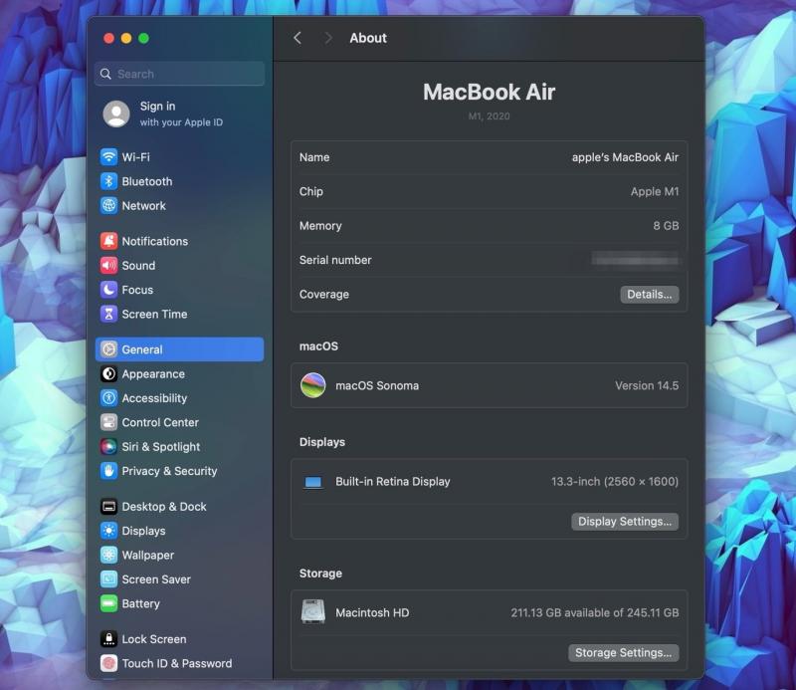Click the Macintosh HD drive icon
The width and height of the screenshot is (796, 690).
[x=312, y=611]
